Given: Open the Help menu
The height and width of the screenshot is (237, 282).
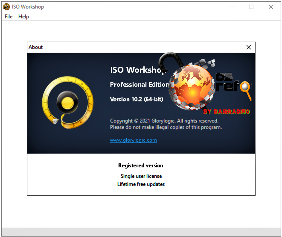Looking at the screenshot, I should pos(23,16).
